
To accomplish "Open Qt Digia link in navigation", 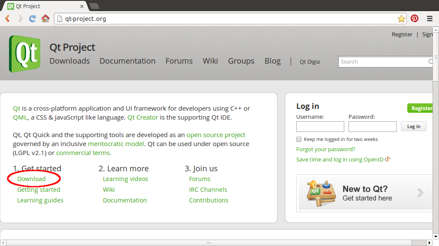I will (310, 61).
